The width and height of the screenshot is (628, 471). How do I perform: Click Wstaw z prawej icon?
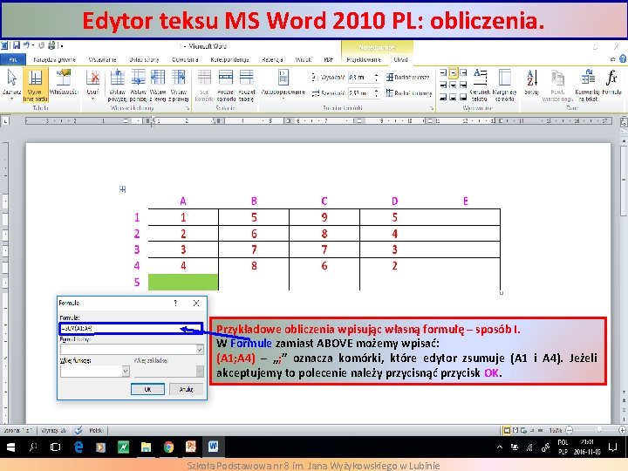tap(179, 78)
